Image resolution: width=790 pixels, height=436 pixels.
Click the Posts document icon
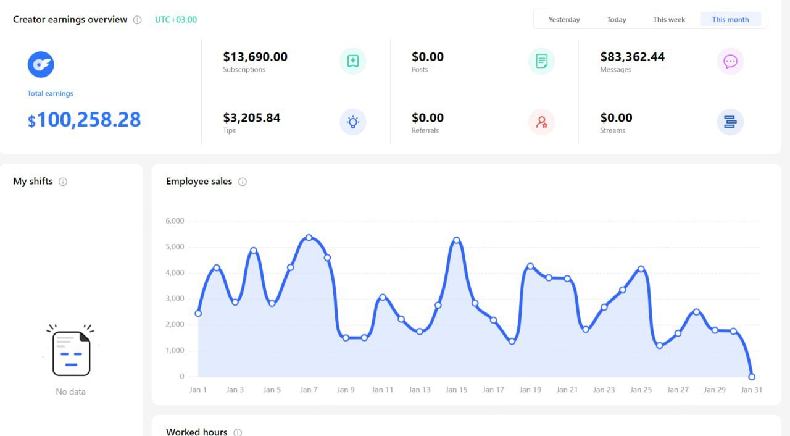tap(541, 62)
